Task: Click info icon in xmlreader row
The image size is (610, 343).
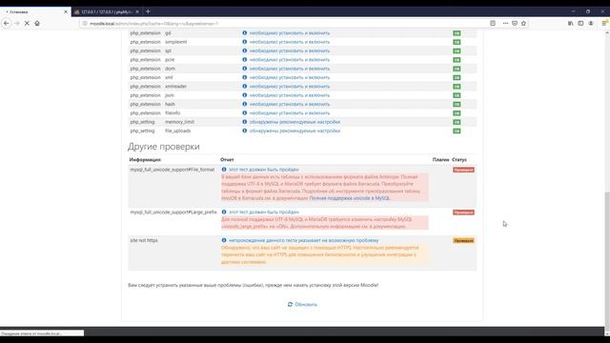Action: tap(245, 87)
